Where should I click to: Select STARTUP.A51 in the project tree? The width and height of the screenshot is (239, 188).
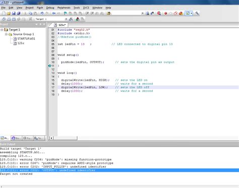coord(26,38)
